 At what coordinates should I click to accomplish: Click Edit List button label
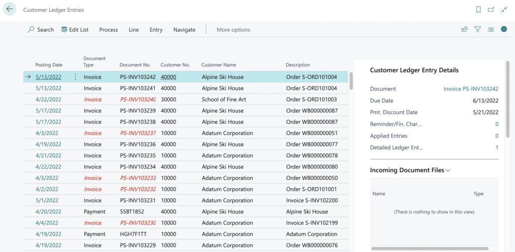click(x=79, y=30)
